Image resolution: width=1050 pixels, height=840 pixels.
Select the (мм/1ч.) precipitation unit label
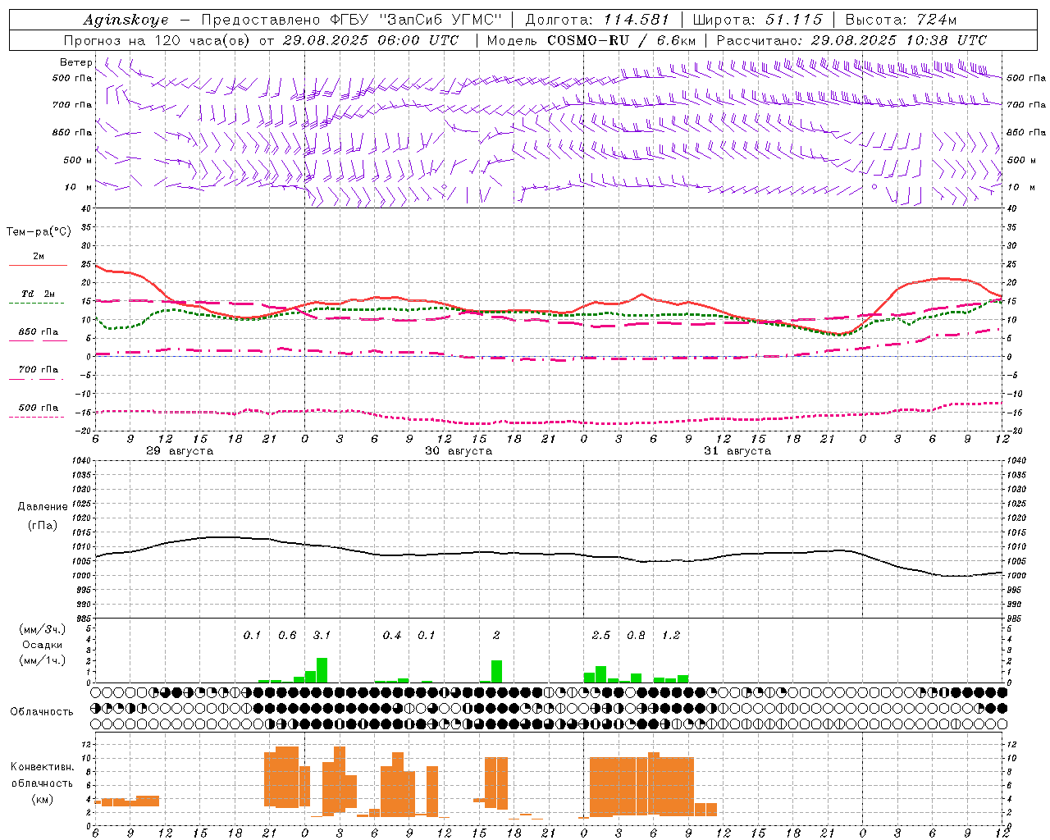[x=43, y=660]
